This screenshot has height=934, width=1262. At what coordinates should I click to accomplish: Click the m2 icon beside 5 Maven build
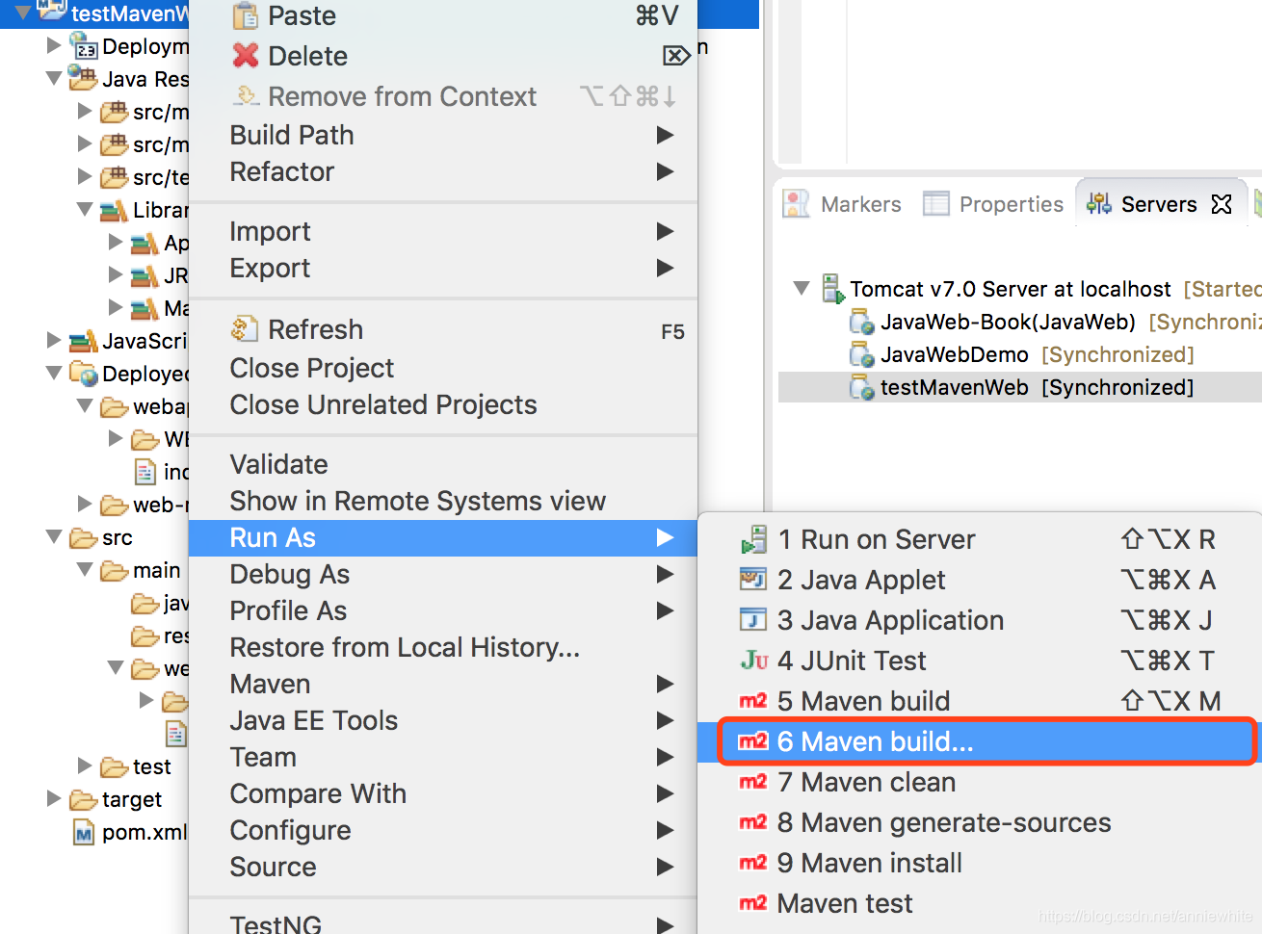click(753, 701)
